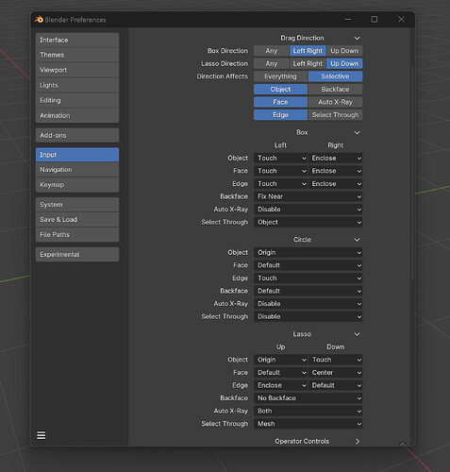450x472 pixels.
Task: Collapse the Drag Direction panel chevron
Action: [x=358, y=38]
